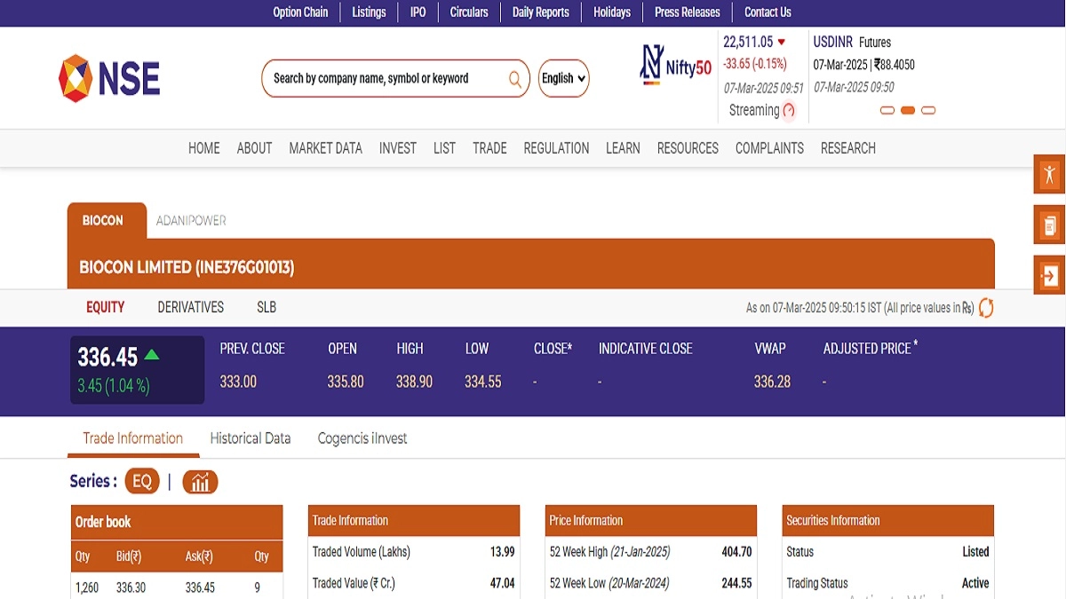The width and height of the screenshot is (1066, 599).
Task: Click the NSE logo
Action: click(109, 78)
